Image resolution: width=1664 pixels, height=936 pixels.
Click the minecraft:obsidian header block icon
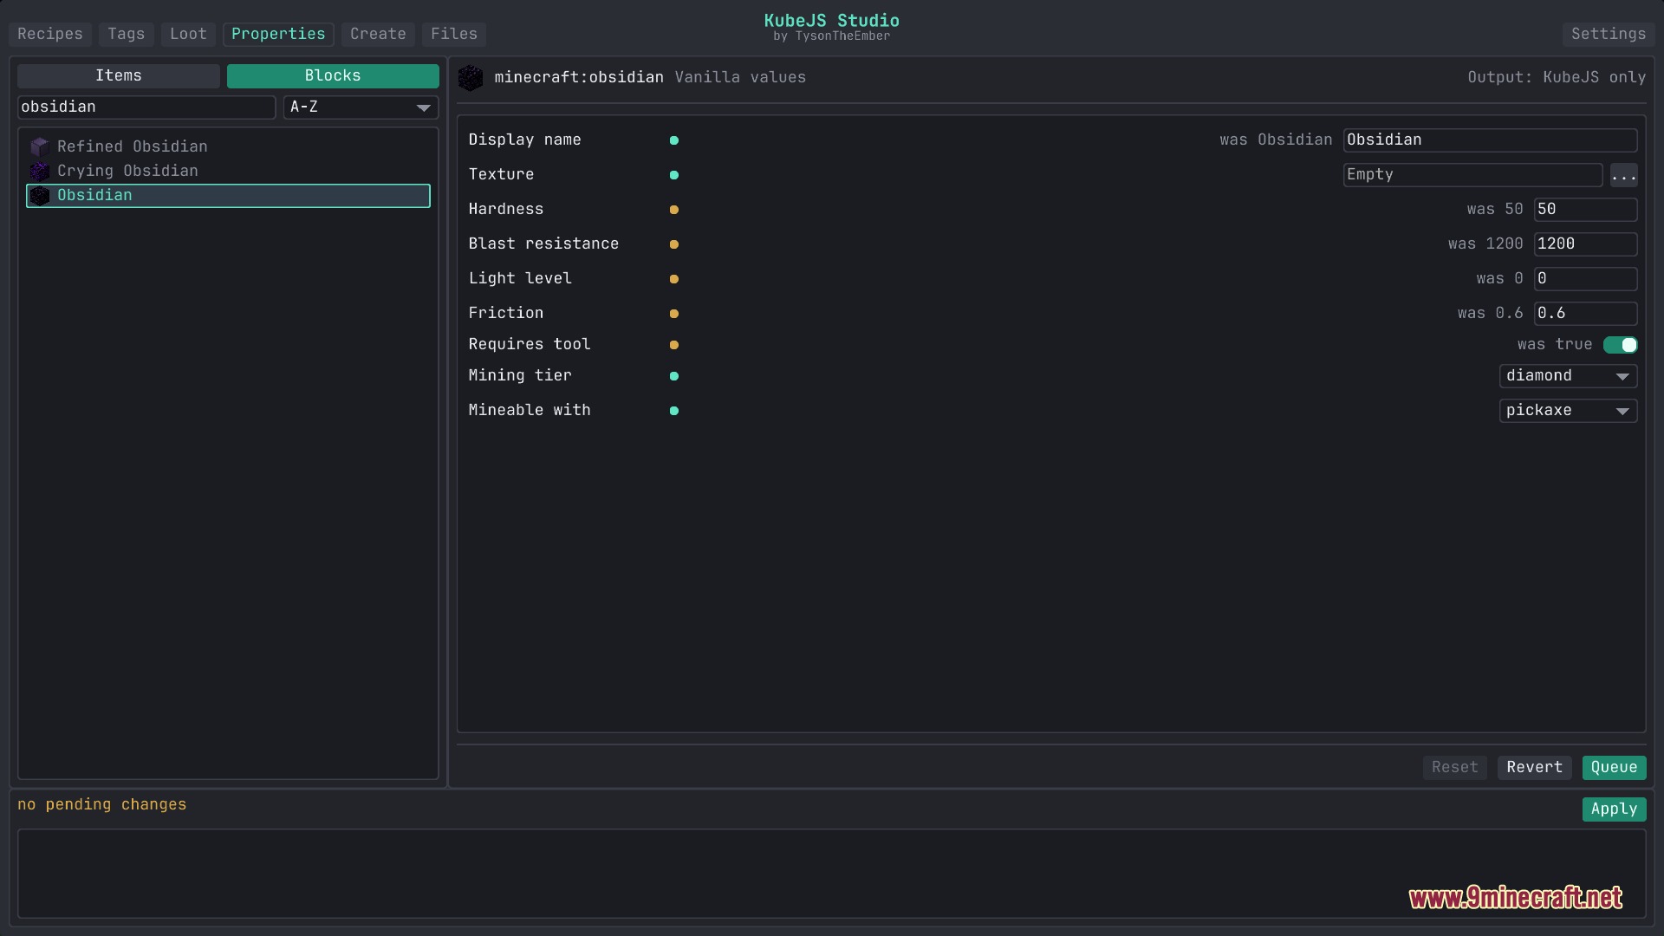pyautogui.click(x=471, y=77)
